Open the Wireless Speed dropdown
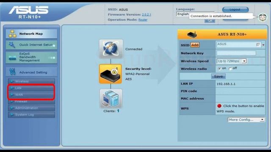 point(232,61)
